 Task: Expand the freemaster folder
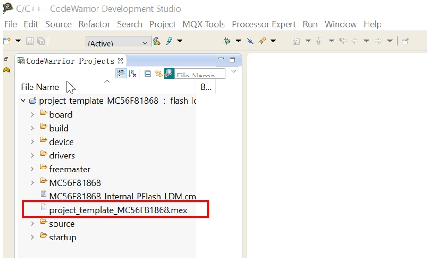click(32, 169)
